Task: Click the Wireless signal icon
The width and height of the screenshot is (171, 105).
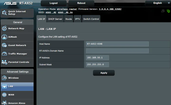Action: tap(4, 78)
